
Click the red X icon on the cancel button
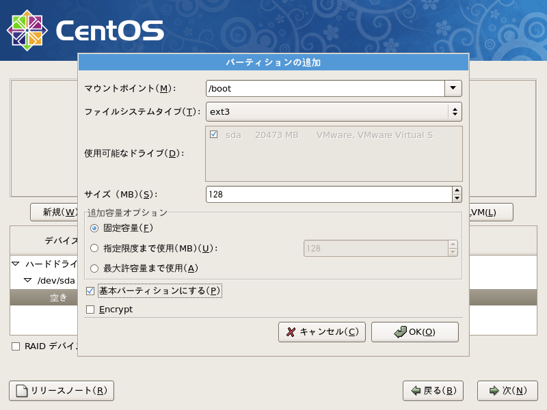290,332
